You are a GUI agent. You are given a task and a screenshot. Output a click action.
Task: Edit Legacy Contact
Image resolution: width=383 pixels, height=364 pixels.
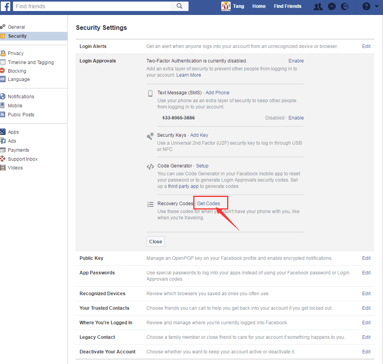click(x=366, y=337)
